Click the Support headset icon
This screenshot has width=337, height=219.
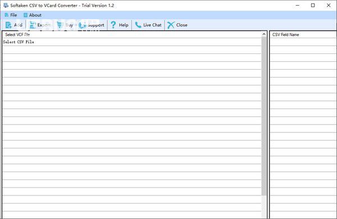point(83,25)
